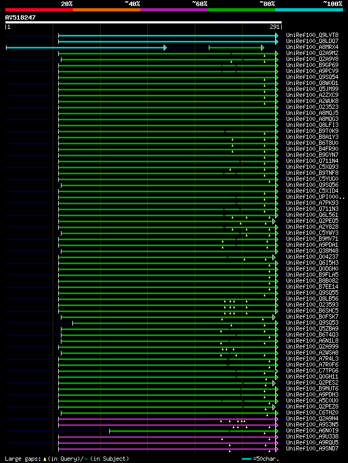This screenshot has height=463, width=348.
Task: Click the purple ~60% identity legend bar
Action: click(x=174, y=10)
